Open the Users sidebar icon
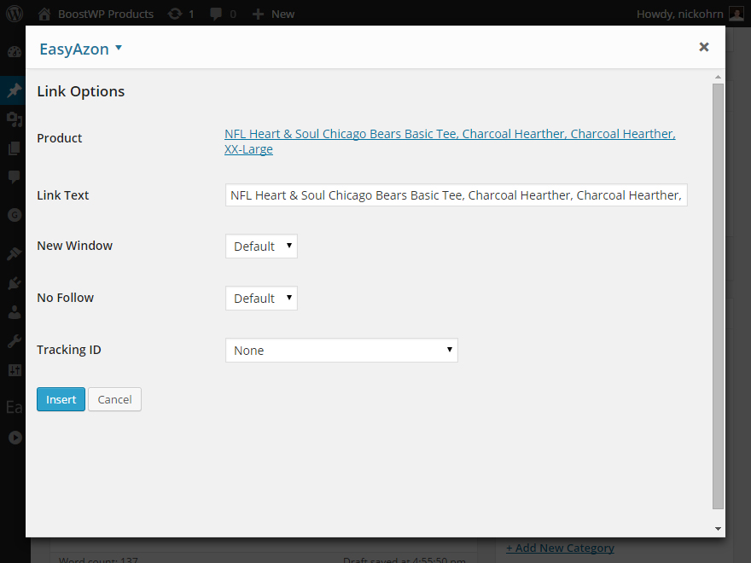 pyautogui.click(x=15, y=312)
